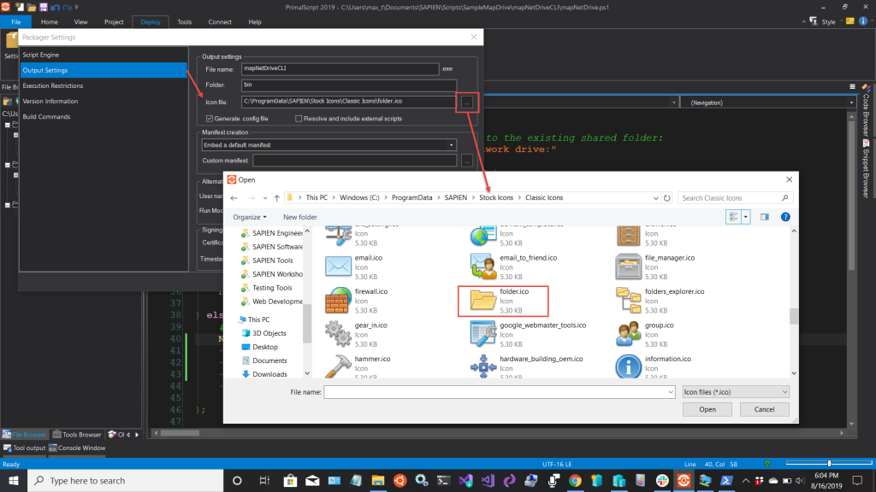Open the view options dropdown arrow
The height and width of the screenshot is (492, 876).
coord(746,217)
